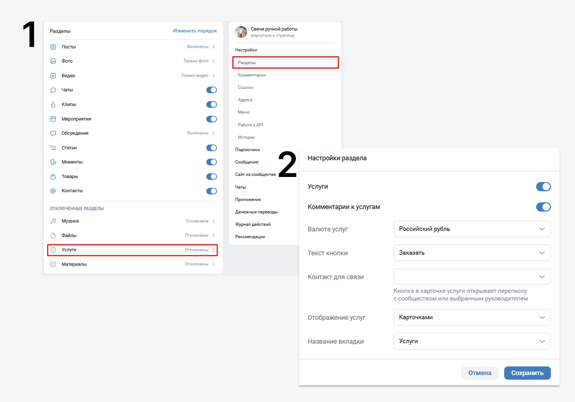Click the Обсуждения icon

pyautogui.click(x=53, y=133)
